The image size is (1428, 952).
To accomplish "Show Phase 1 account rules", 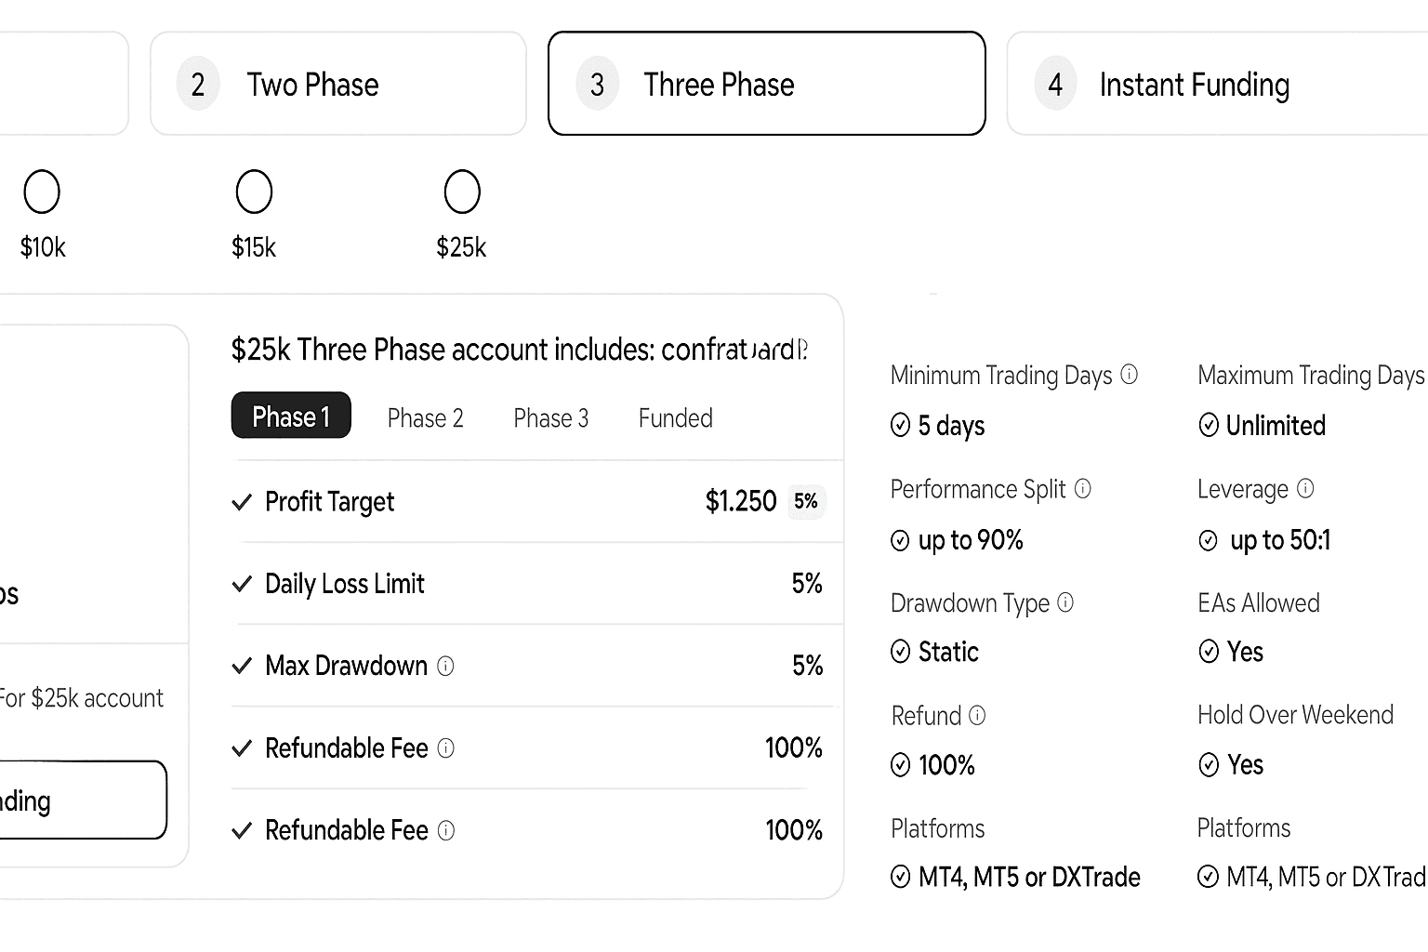I will pyautogui.click(x=291, y=416).
